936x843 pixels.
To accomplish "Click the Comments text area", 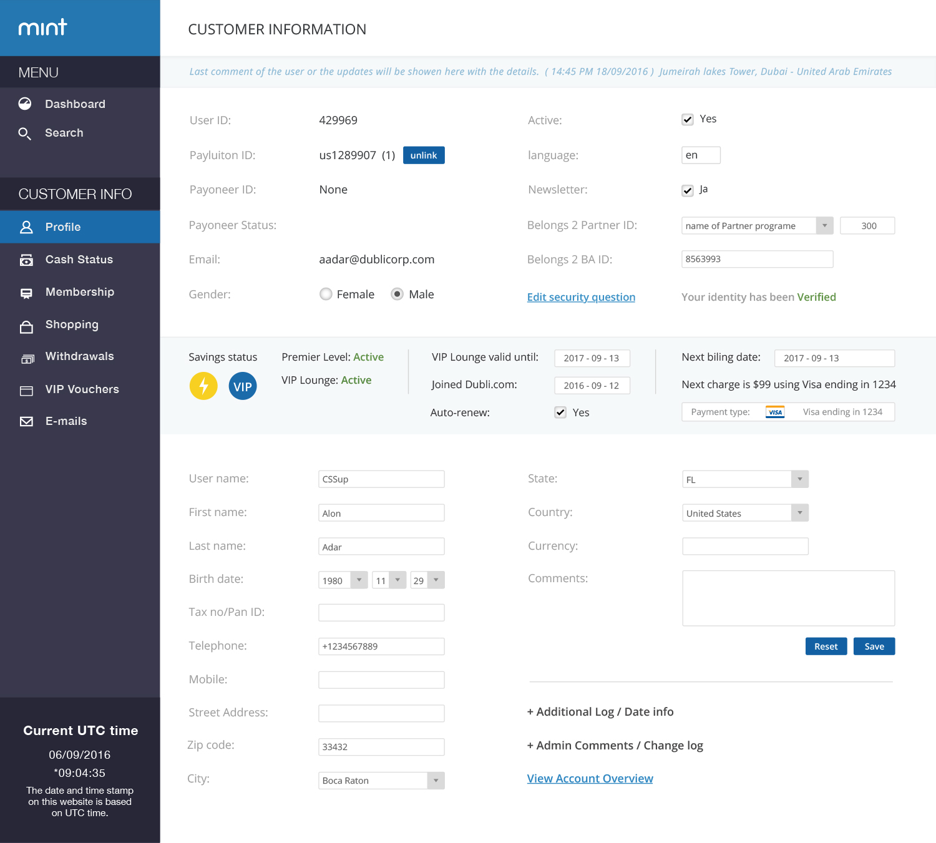I will (x=789, y=598).
